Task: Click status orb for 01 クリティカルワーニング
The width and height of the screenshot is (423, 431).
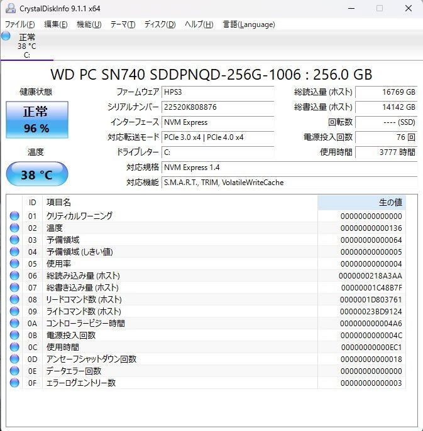Action: (14, 216)
